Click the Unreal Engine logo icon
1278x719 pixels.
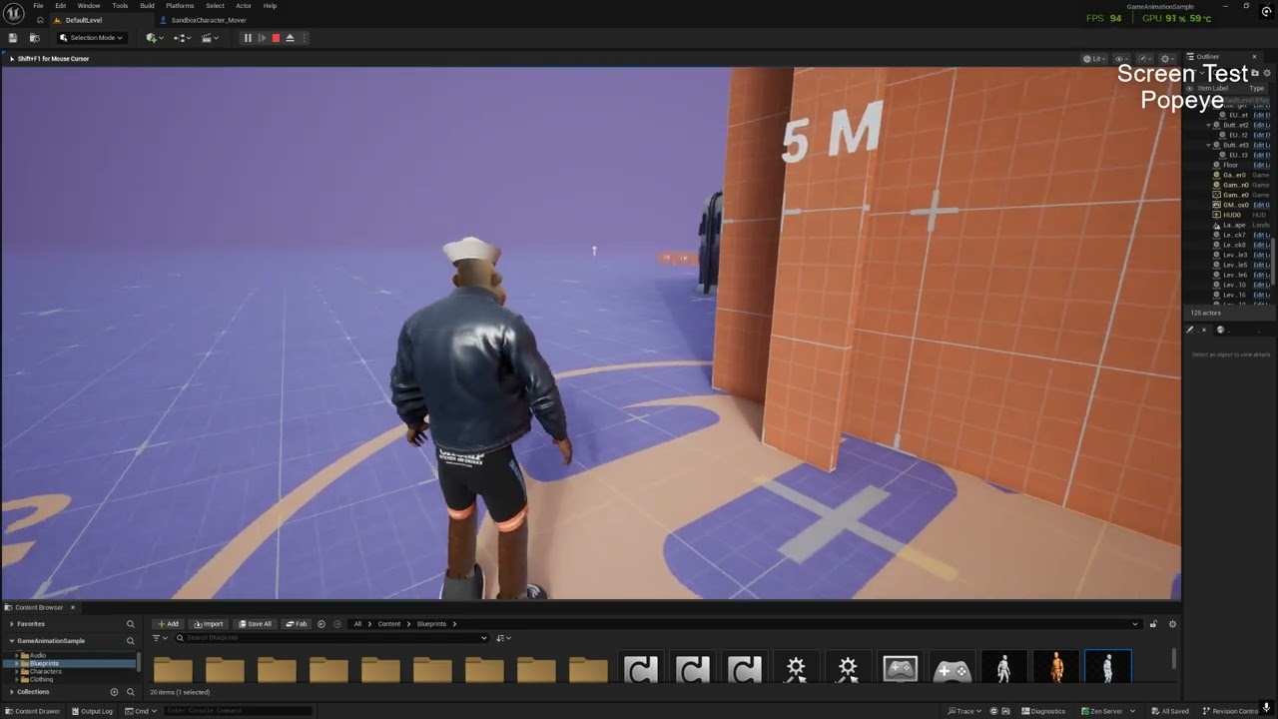pyautogui.click(x=14, y=13)
